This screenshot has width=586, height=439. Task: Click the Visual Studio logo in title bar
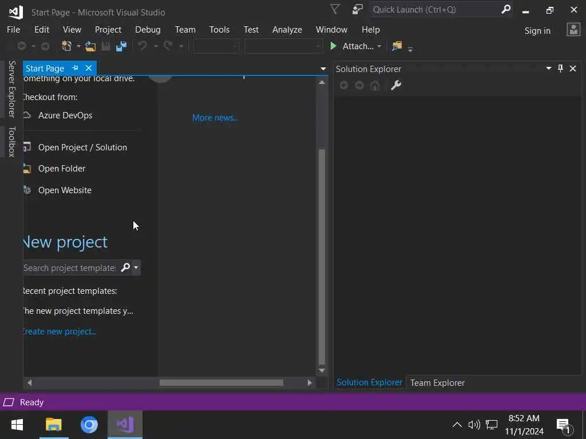tap(15, 12)
